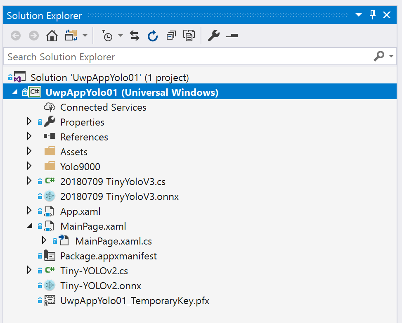Expand the Assets folder
The width and height of the screenshot is (402, 323).
click(x=29, y=152)
